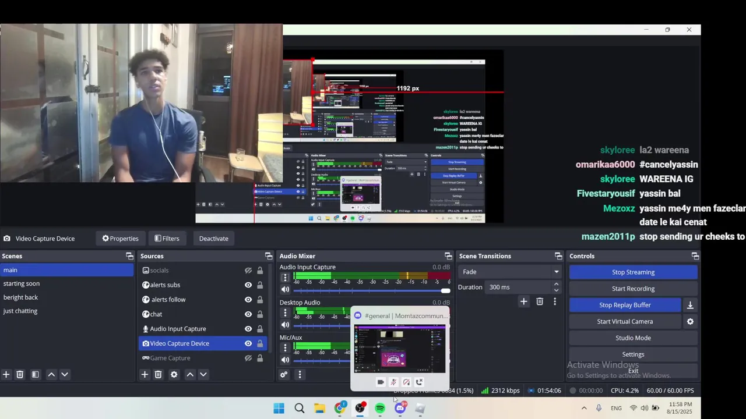Click Start Virtual Camera
Image resolution: width=746 pixels, height=419 pixels.
(x=625, y=321)
